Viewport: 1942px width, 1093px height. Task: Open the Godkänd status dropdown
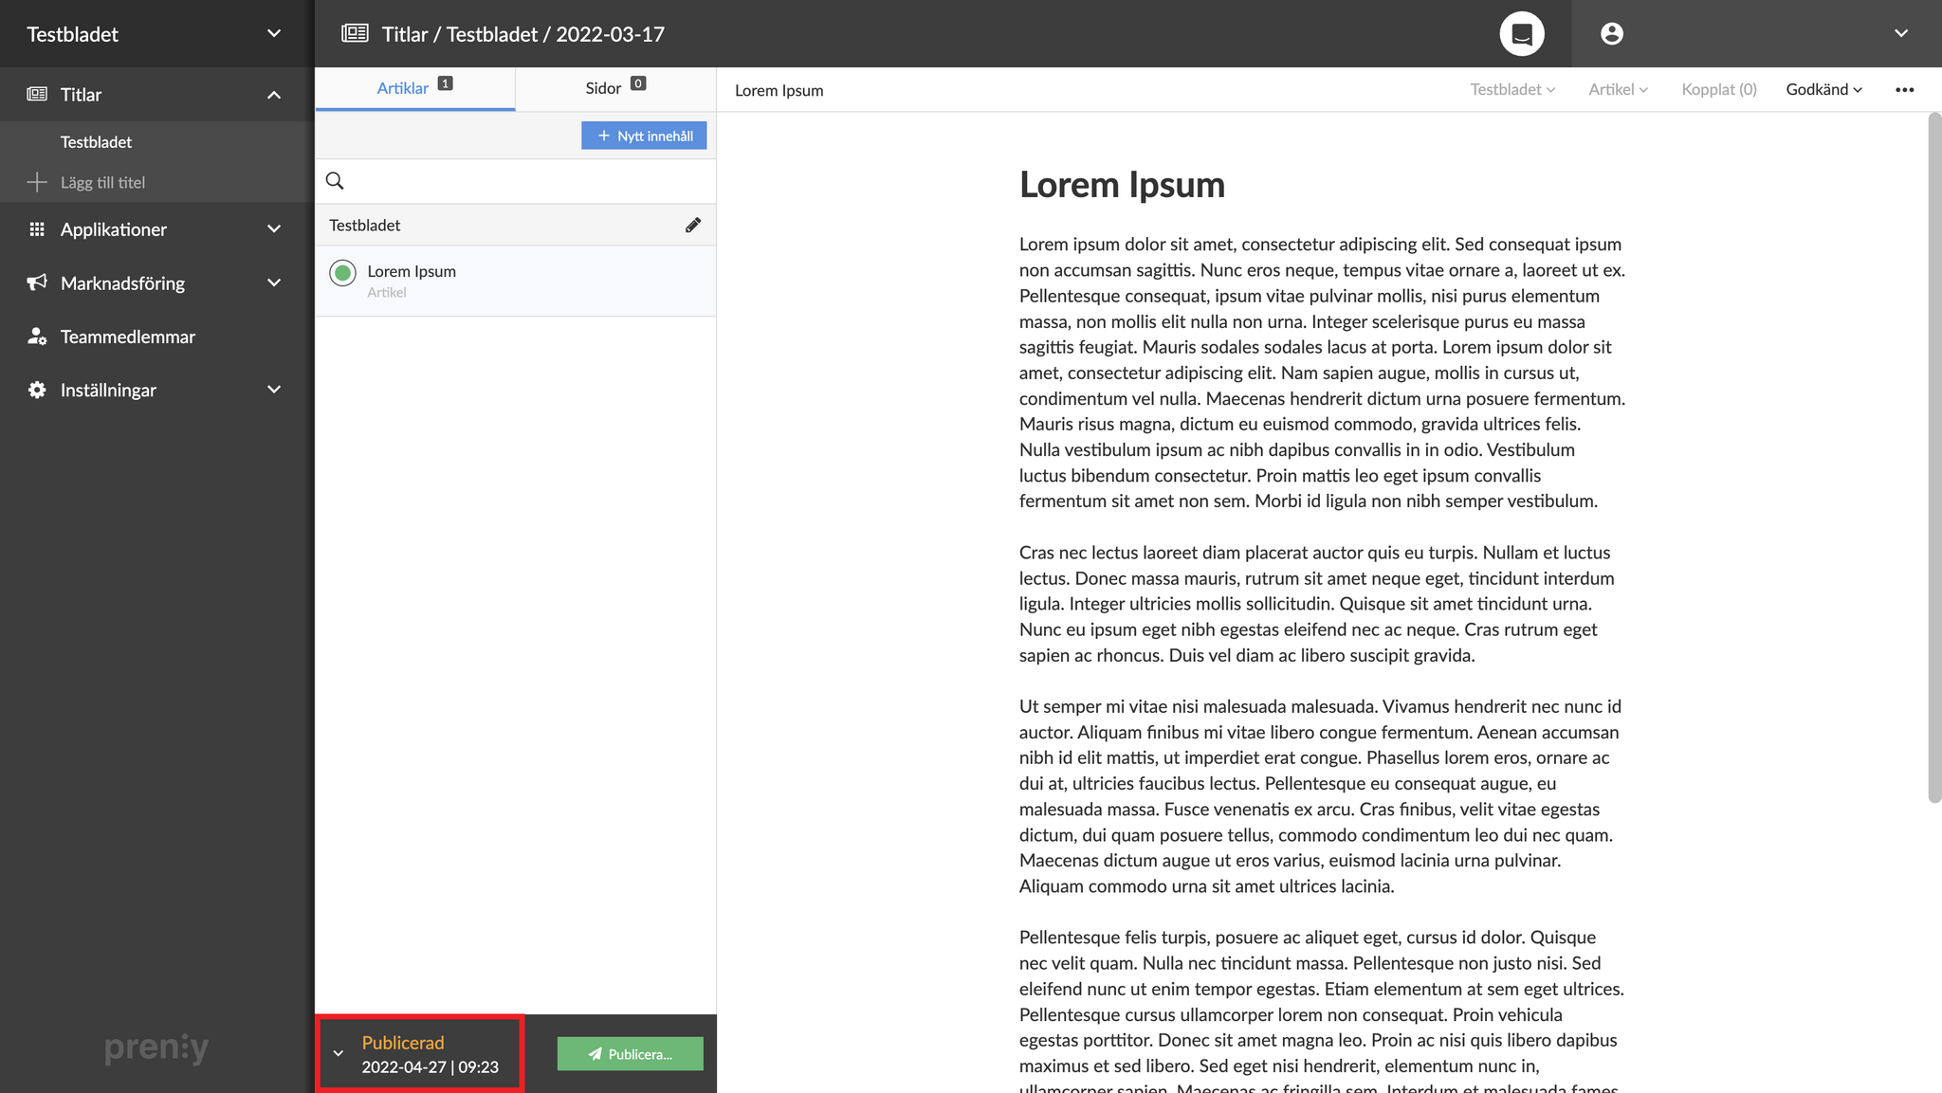1823,90
